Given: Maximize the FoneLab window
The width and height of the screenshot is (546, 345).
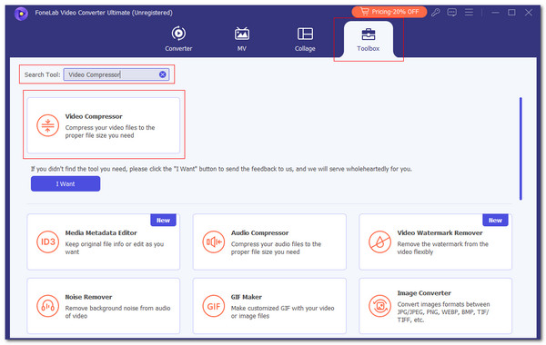Looking at the screenshot, I should click(511, 13).
